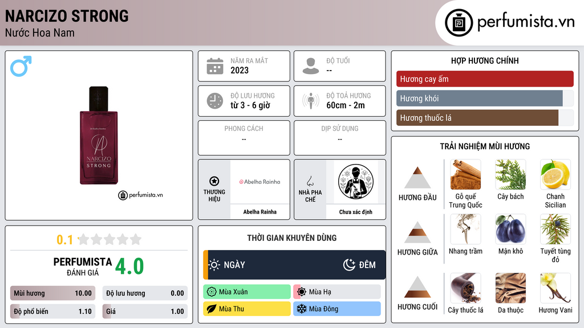Viewport: 584px width, 328px height.
Task: Click the perfumer illustration circle icon
Action: [x=356, y=182]
